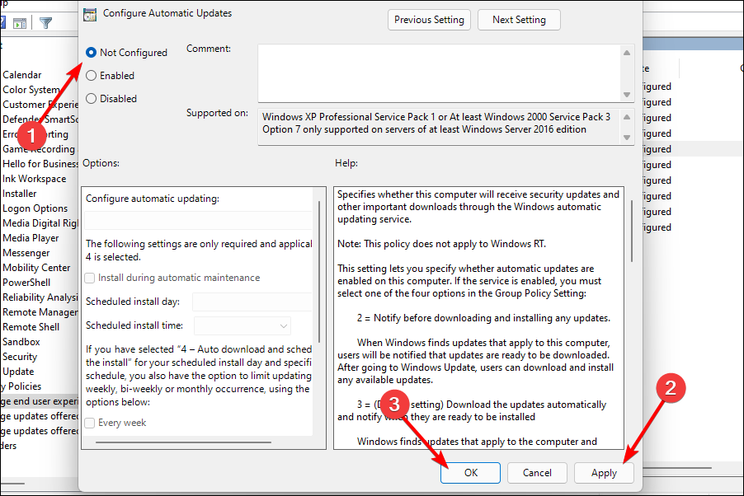The height and width of the screenshot is (496, 744).
Task: Select Remote Shell in the tree
Action: 31,327
